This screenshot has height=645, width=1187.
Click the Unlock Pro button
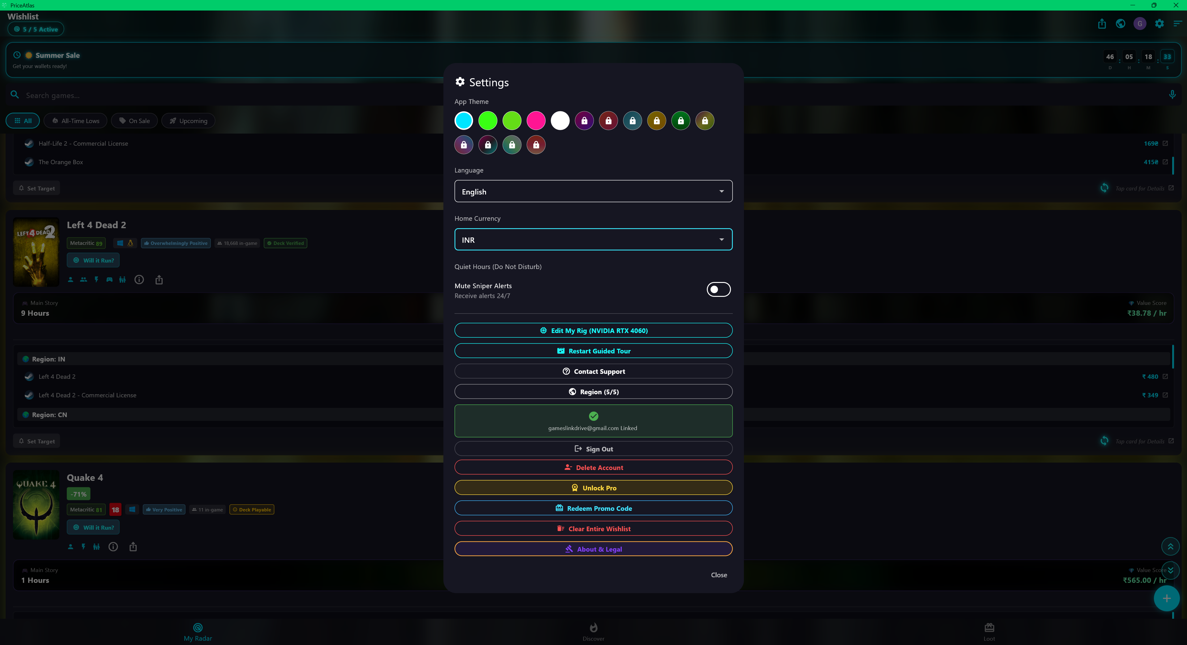[x=593, y=487]
